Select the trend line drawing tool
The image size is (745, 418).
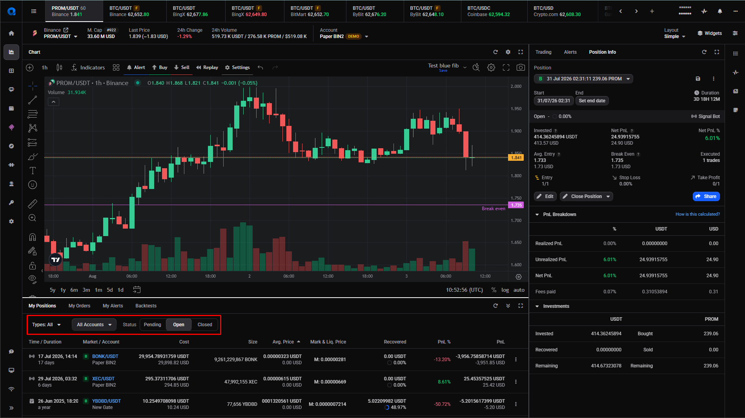pos(33,100)
